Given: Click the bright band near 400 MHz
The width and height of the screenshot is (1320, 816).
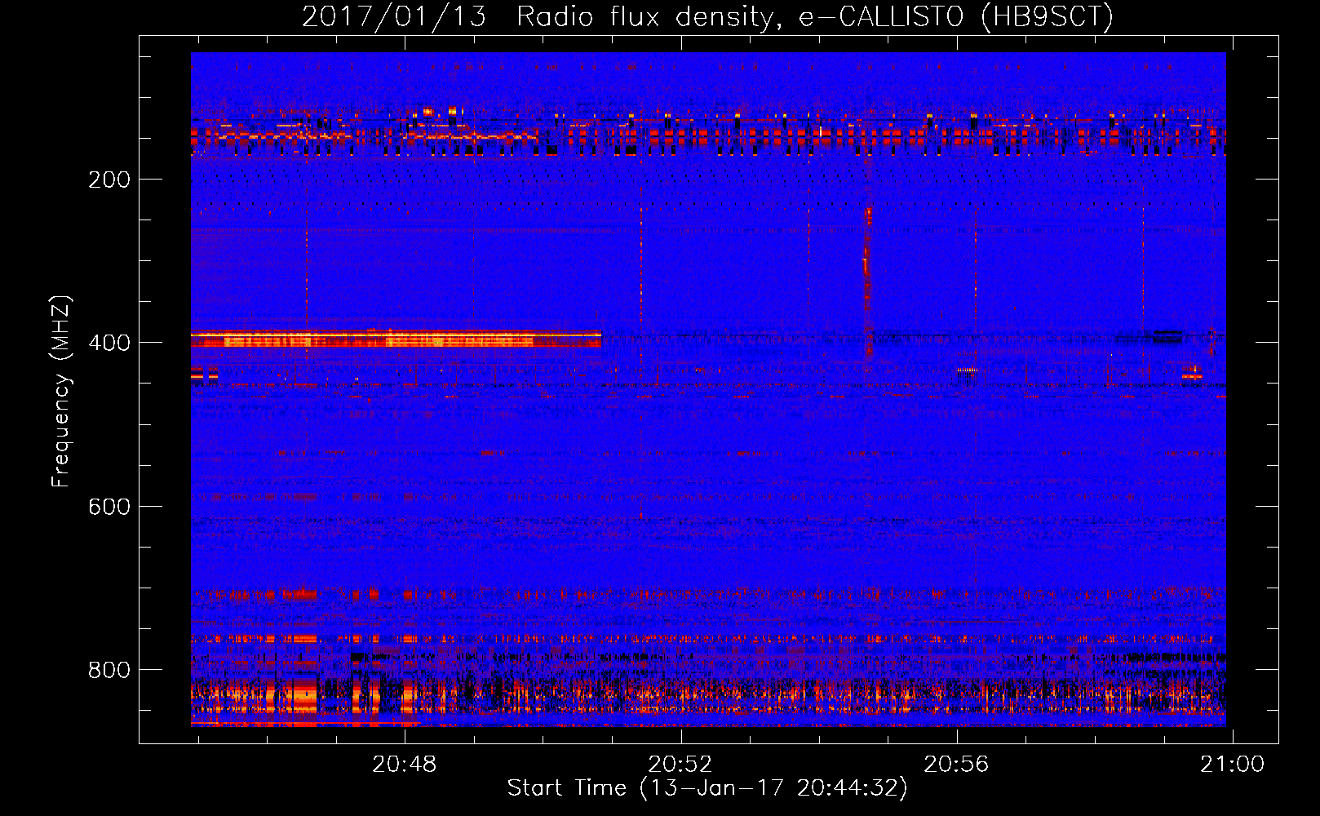Looking at the screenshot, I should (x=396, y=339).
